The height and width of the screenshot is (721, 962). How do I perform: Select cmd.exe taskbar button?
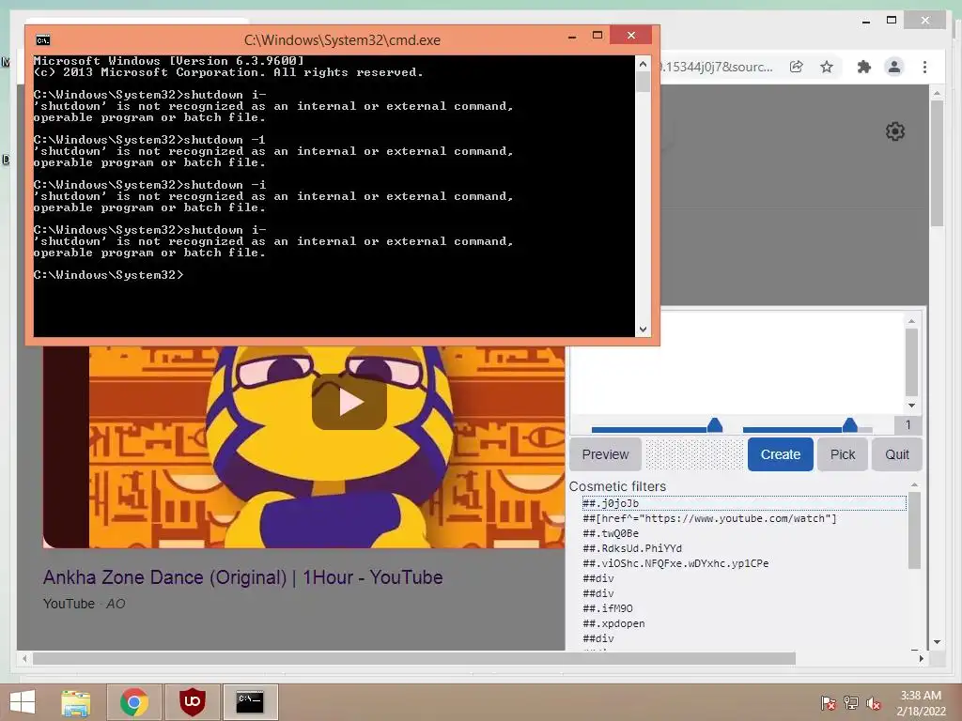pyautogui.click(x=250, y=702)
